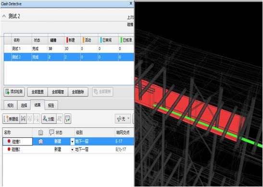Open the status dropdown arrow for 碰撞1
Image resolution: width=263 pixels, height=187 pixels.
[x=72, y=141]
